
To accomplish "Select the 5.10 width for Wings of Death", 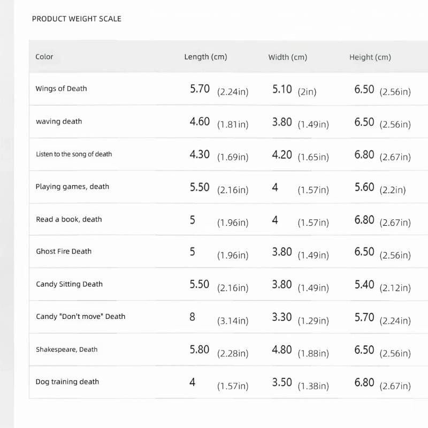I will [x=282, y=89].
